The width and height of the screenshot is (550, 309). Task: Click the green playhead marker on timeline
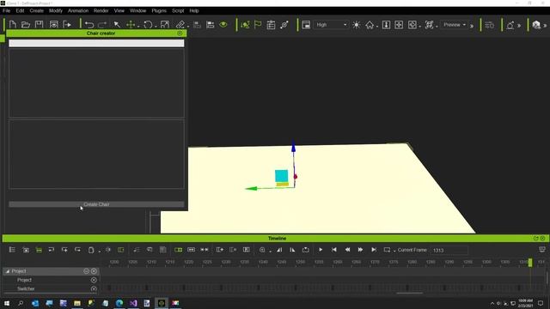[x=530, y=263]
